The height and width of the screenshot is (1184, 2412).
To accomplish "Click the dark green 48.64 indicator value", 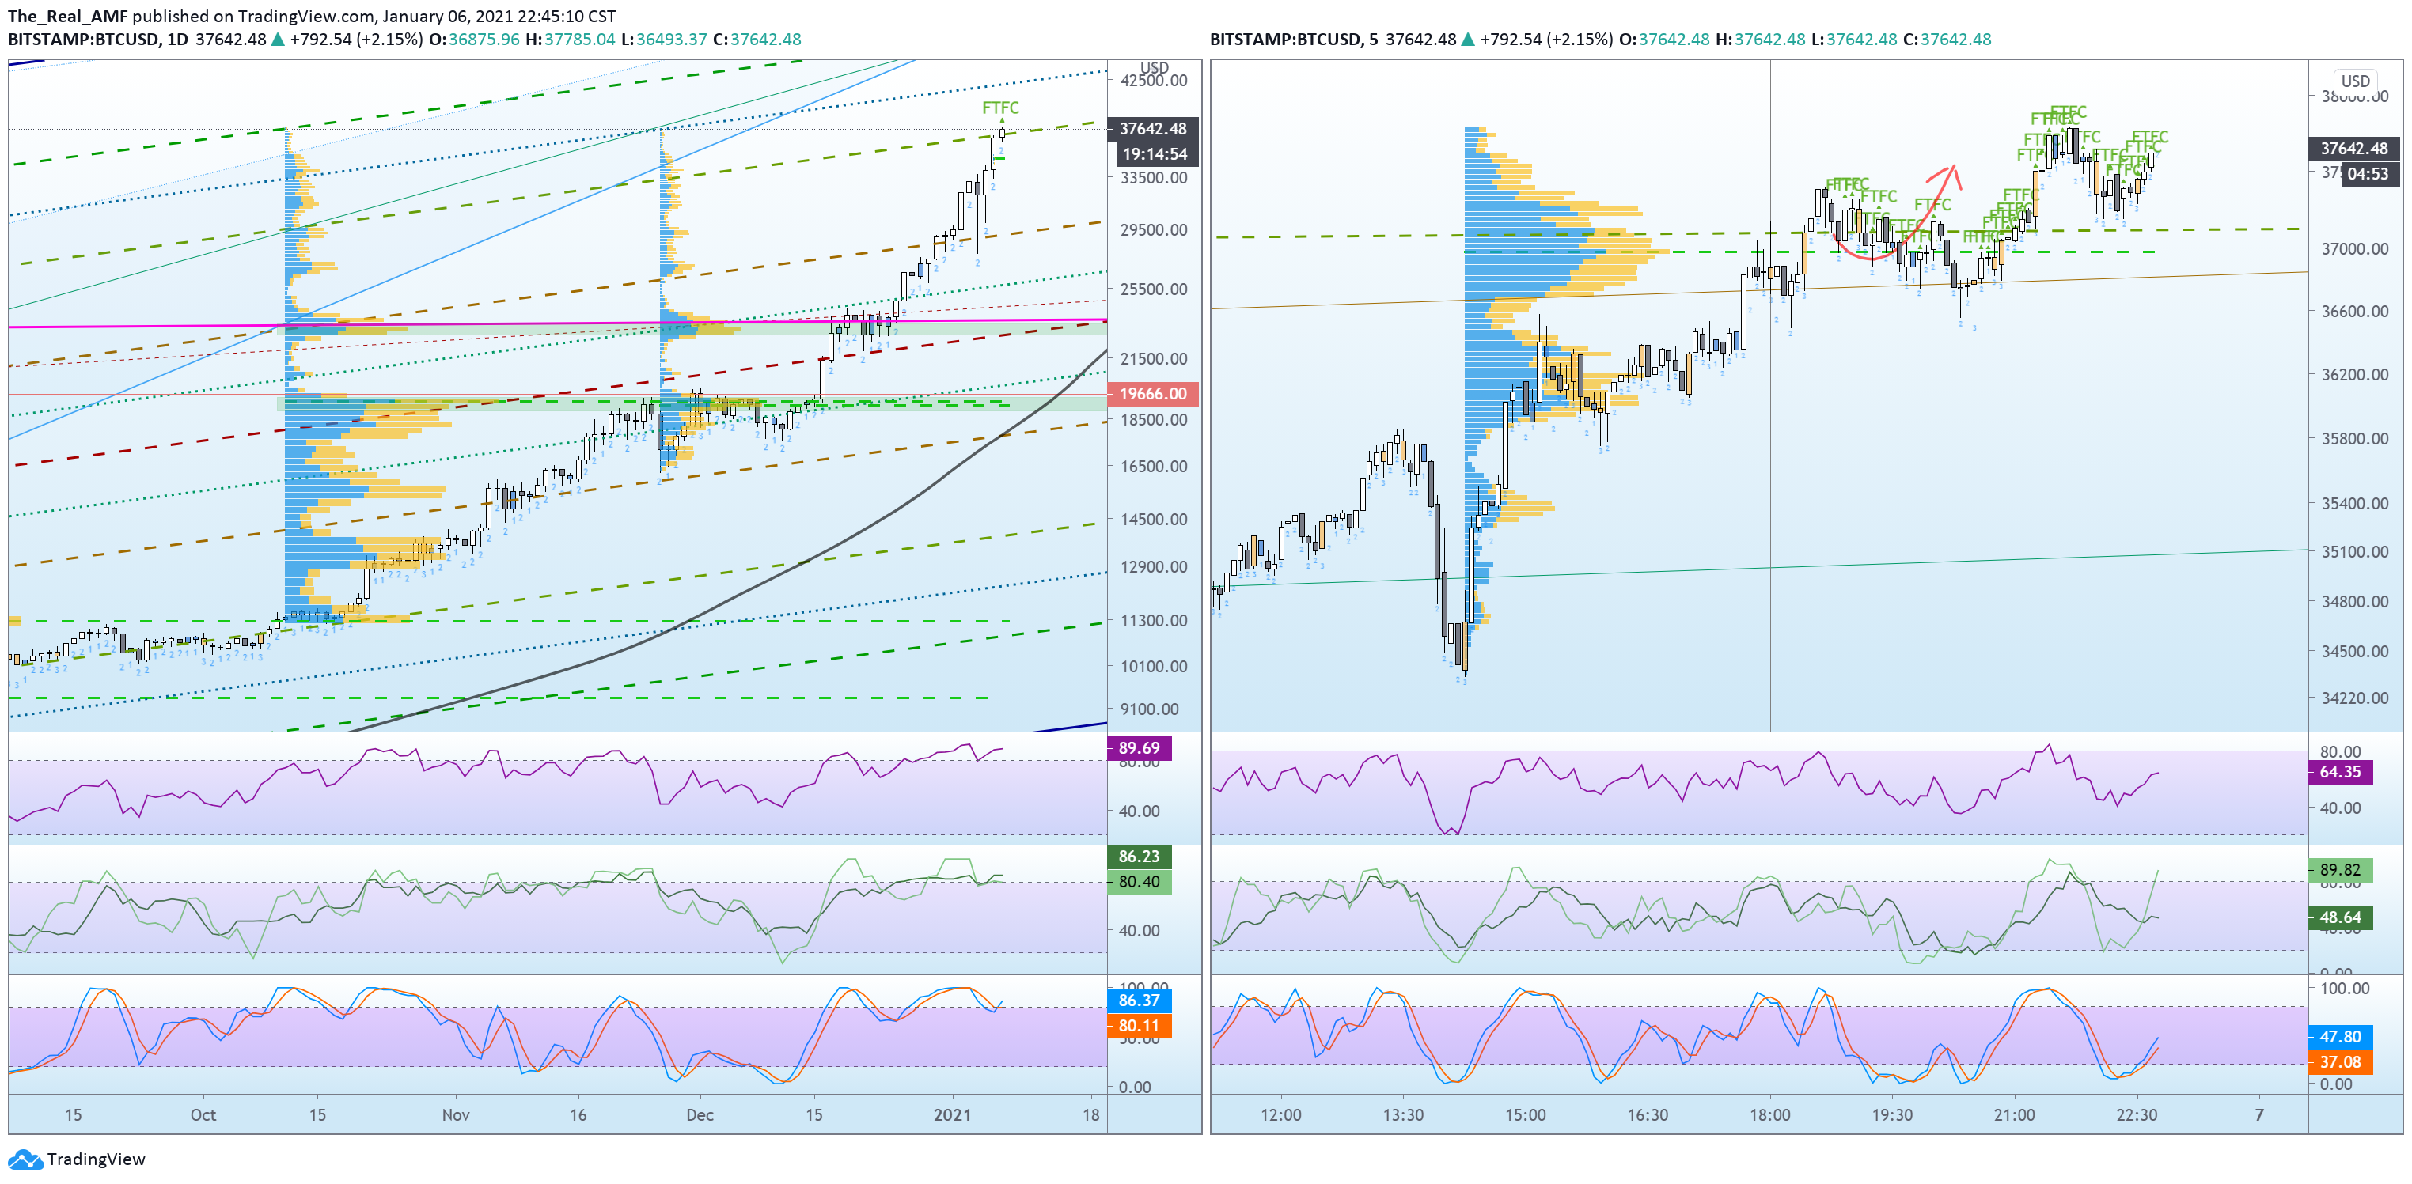I will tap(2341, 917).
